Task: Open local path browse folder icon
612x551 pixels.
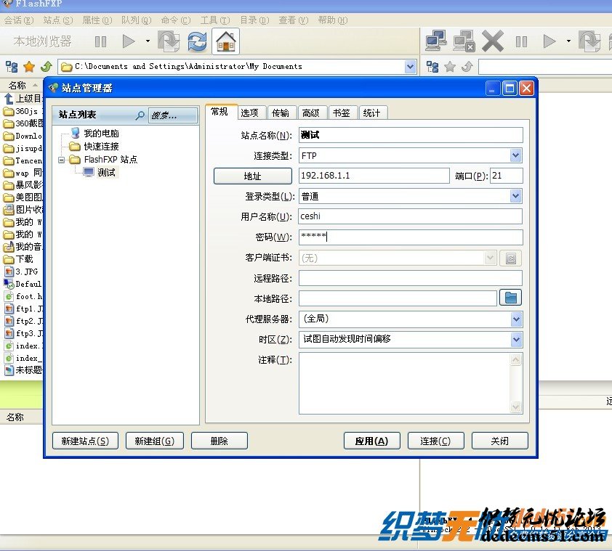Action: (510, 297)
